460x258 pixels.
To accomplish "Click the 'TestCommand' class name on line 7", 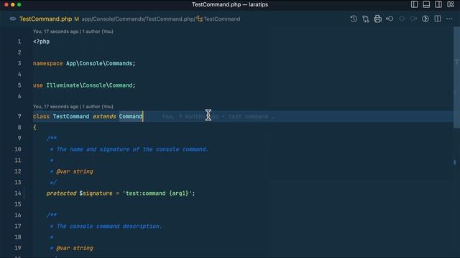I will tap(71, 116).
